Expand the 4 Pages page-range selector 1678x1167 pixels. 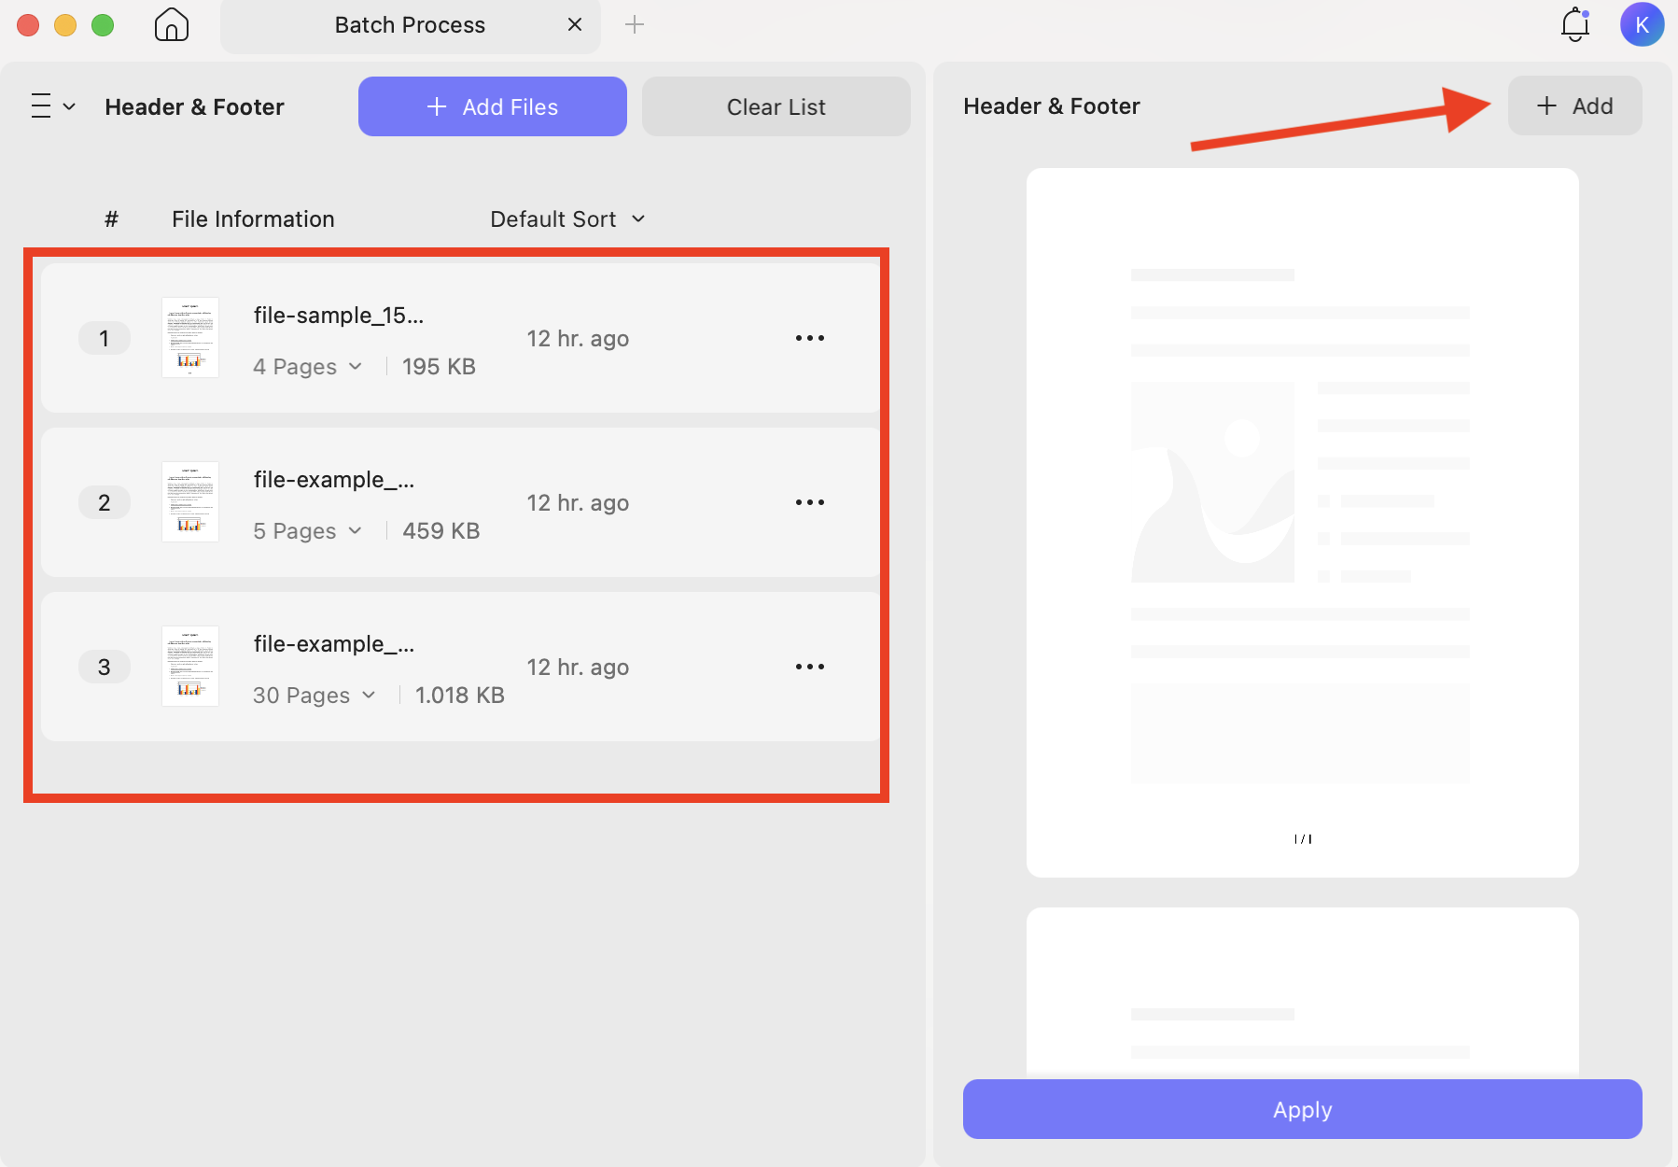coord(307,366)
